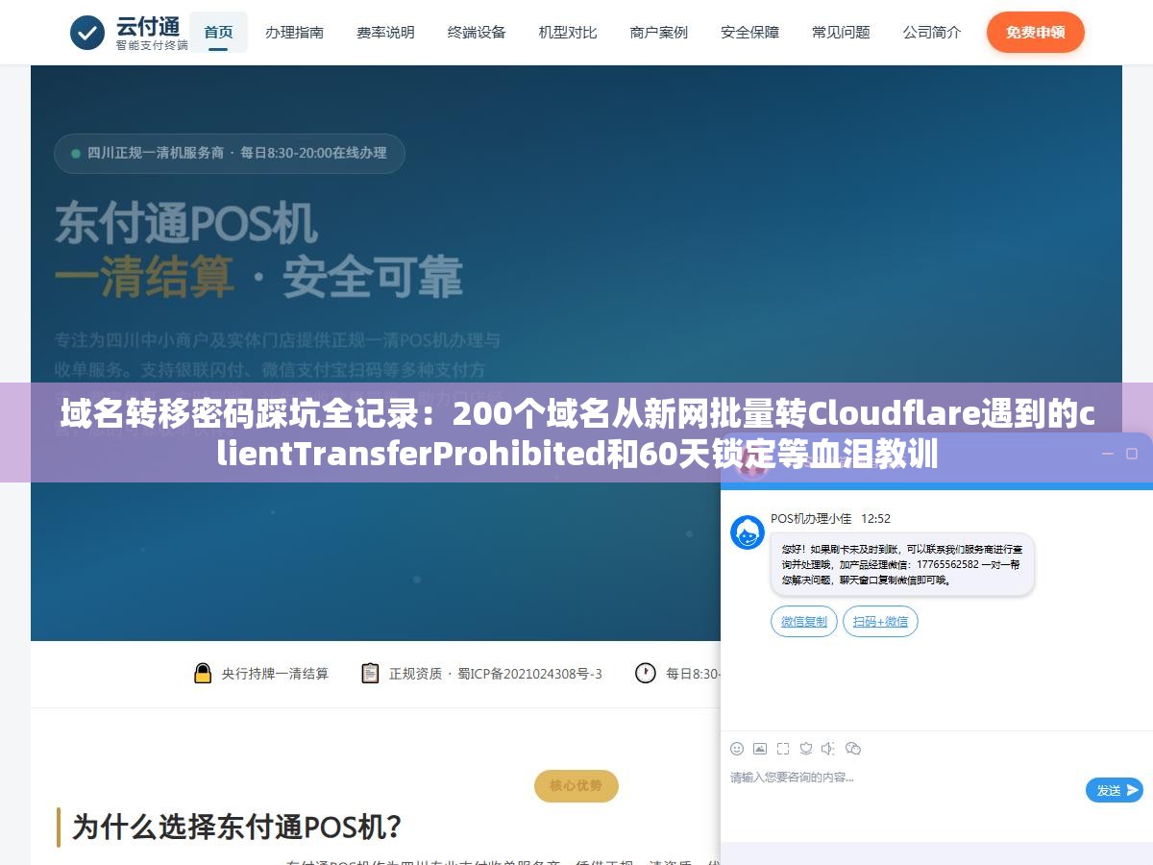This screenshot has width=1153, height=865.
Task: Open the 办理指南 menu item
Action: (295, 33)
